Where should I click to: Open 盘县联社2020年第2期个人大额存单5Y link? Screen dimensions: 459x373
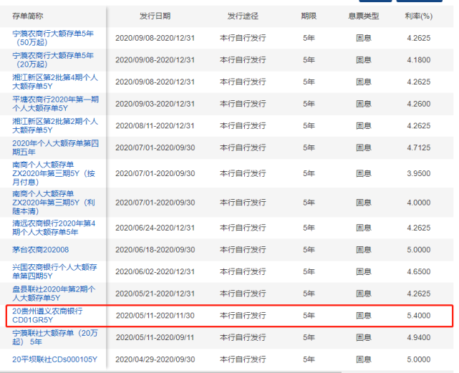54,294
